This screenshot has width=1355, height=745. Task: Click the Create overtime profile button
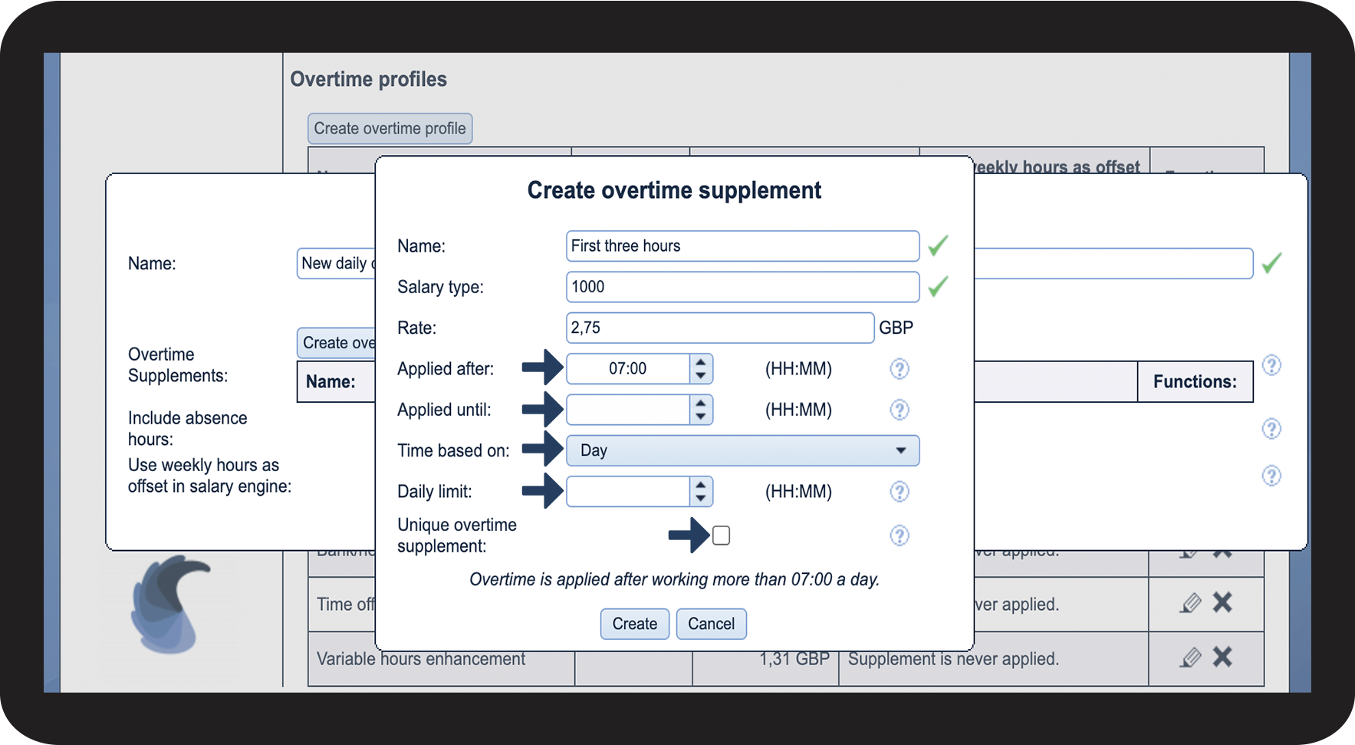click(390, 128)
